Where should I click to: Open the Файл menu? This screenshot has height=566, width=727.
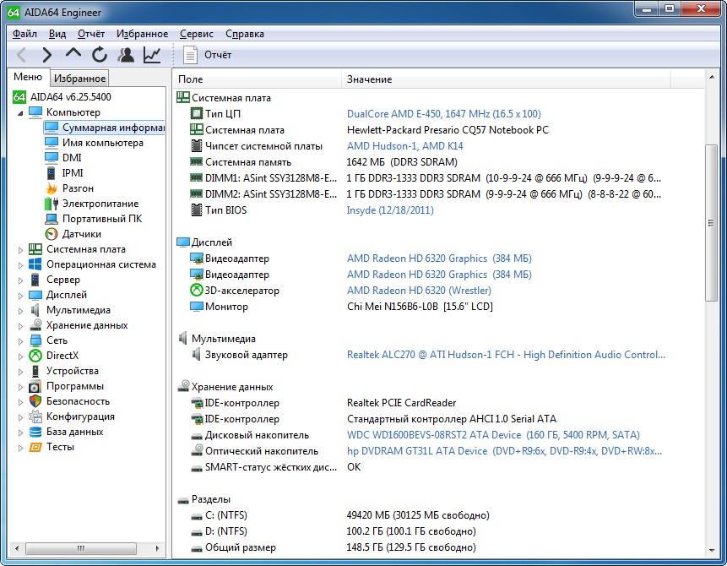click(x=24, y=34)
